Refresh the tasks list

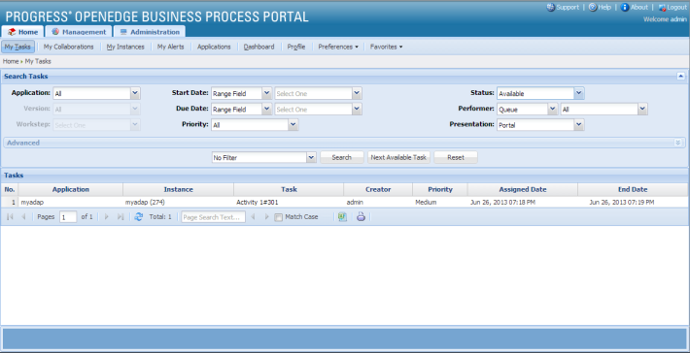click(x=139, y=217)
